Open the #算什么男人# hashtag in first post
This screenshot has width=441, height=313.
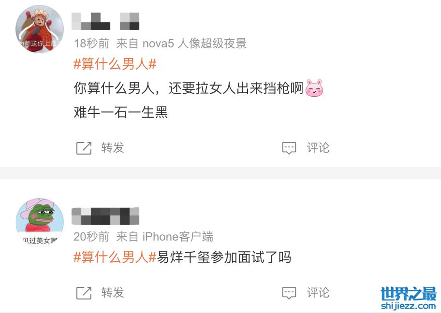pos(115,64)
